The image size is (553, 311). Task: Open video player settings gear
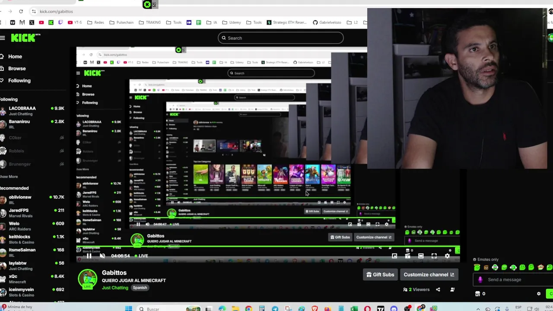click(447, 256)
